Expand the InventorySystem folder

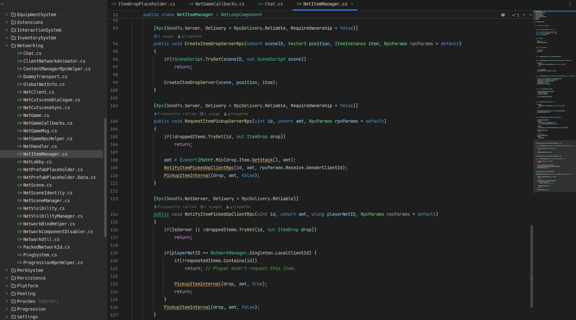[x=6, y=38]
